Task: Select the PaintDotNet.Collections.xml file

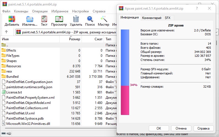Action: [27, 108]
